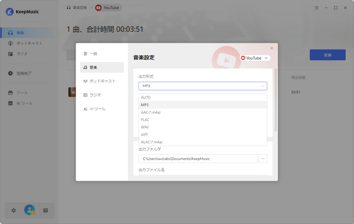This screenshot has height=224, width=354.
Task: Click the headphones icon in the breadcrumb
Action: [69, 8]
